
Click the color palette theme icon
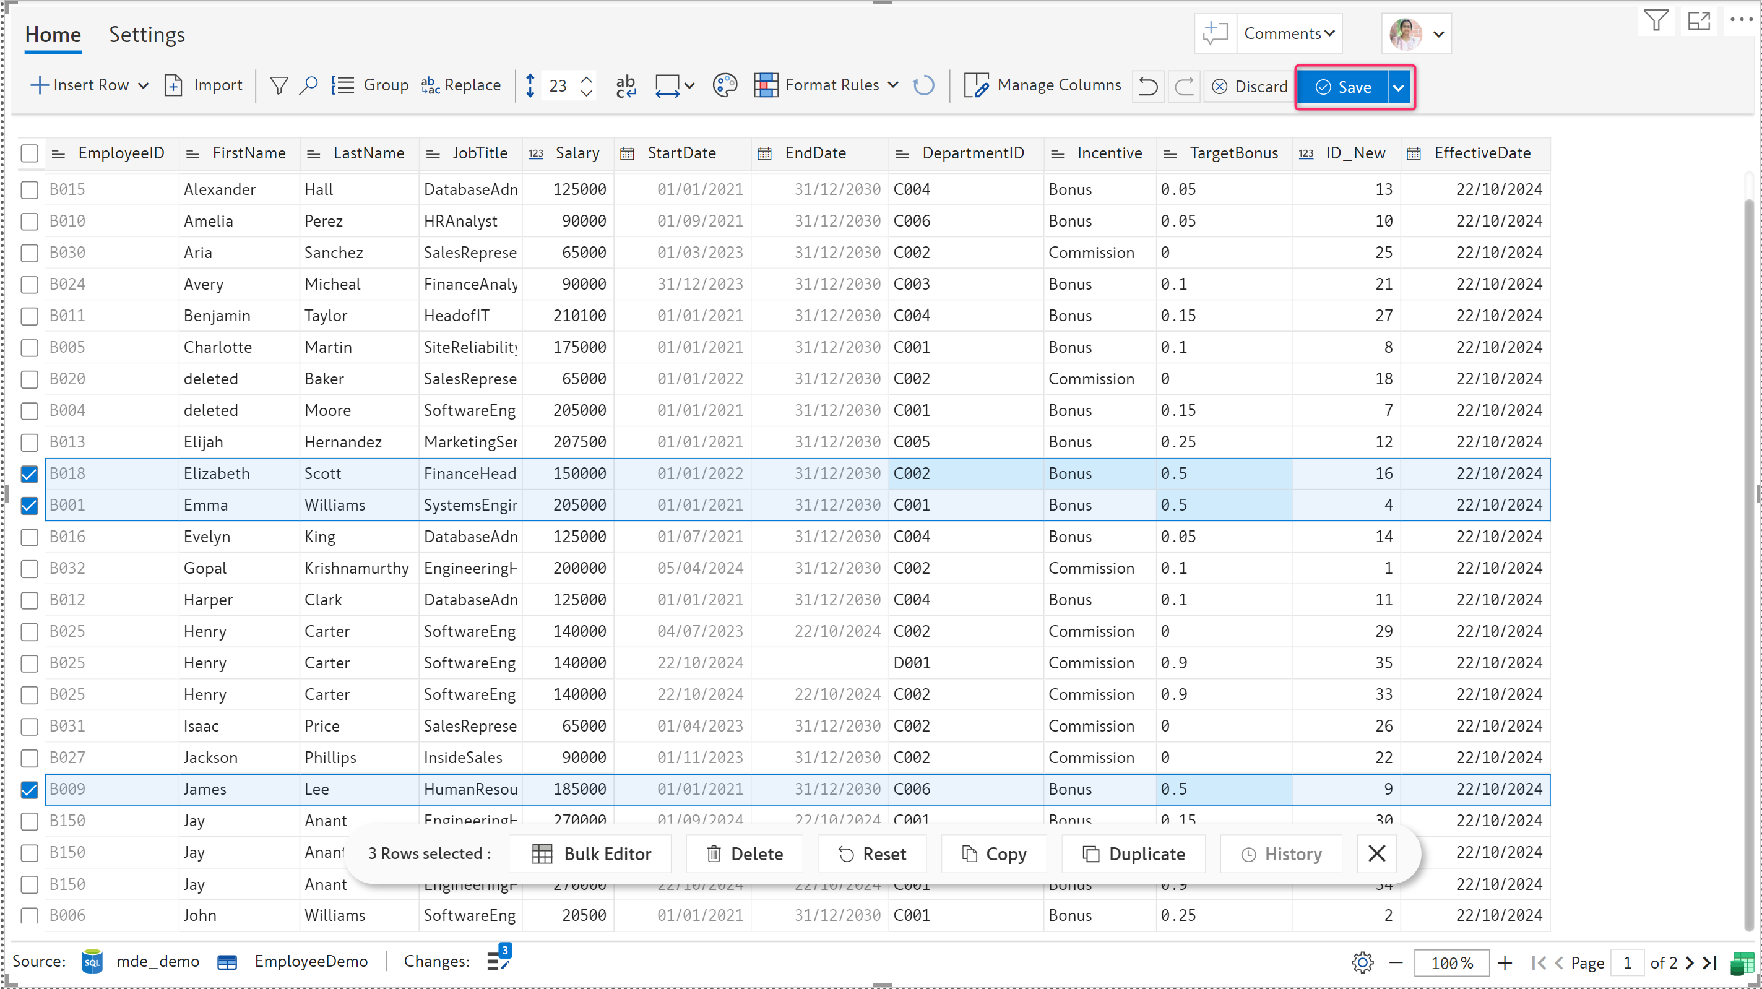tap(724, 85)
